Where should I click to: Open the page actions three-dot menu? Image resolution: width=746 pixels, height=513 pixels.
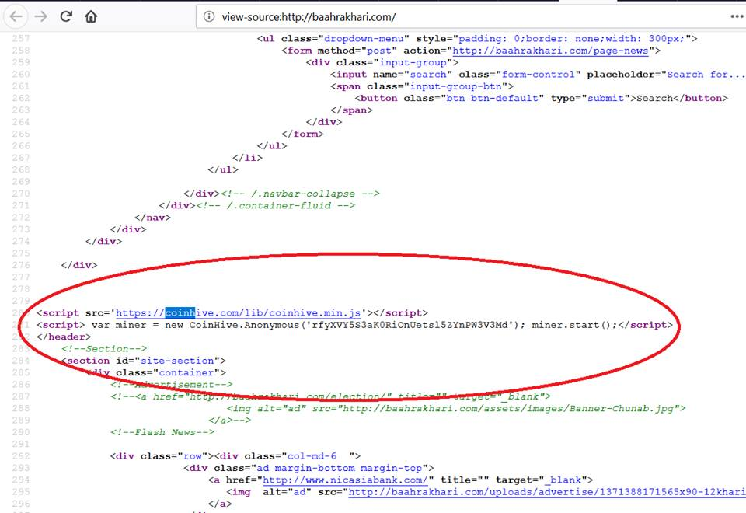point(737,16)
